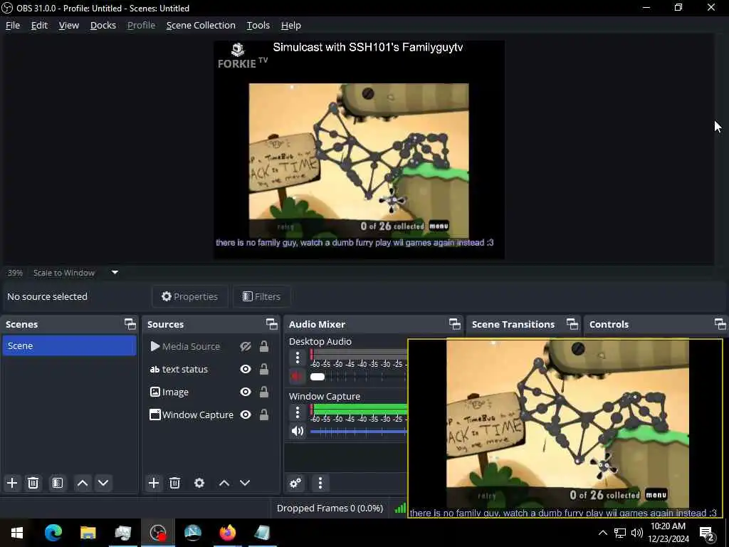Pop out the Scene Transitions dock
Viewport: 729px width, 547px height.
click(572, 324)
